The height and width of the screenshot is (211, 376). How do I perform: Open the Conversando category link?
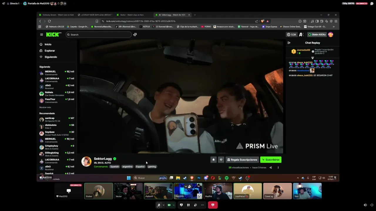pos(101,166)
